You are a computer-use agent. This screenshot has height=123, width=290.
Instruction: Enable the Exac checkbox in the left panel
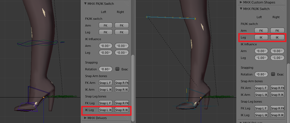tap(117, 69)
